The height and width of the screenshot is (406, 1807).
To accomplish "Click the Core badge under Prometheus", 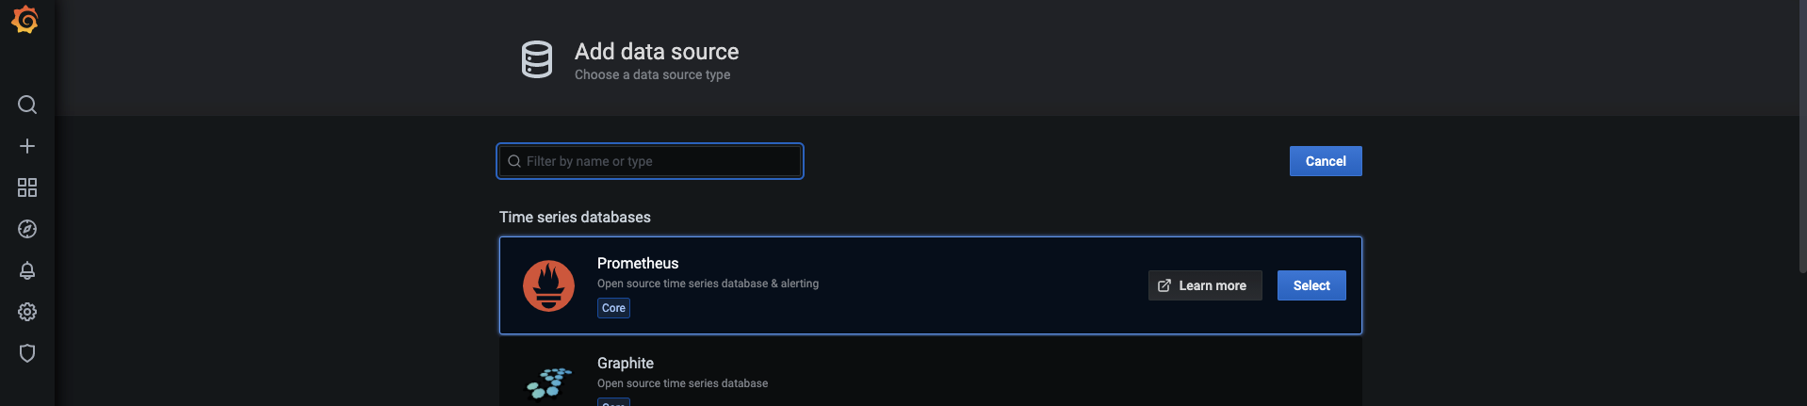I will tap(613, 308).
